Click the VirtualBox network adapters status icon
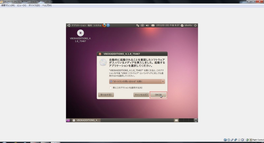The height and width of the screenshot is (143, 264). [236, 140]
